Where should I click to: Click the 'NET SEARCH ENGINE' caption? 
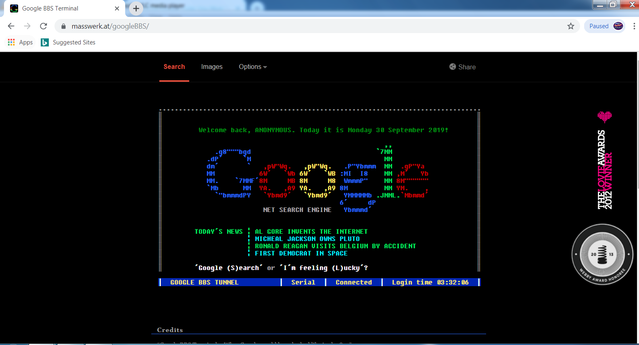(297, 210)
